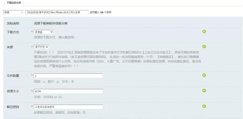
Task: Edit the post title containing Perv Phone v0.4.2
Action: [57, 12]
